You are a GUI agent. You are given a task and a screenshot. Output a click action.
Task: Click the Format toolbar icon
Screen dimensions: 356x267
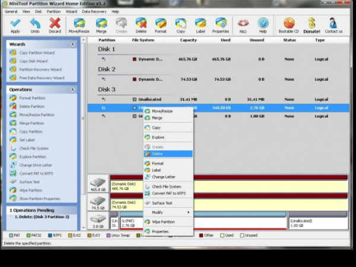point(161,26)
